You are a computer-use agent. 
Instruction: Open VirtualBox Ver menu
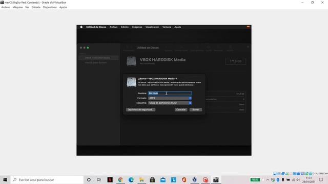27,7
